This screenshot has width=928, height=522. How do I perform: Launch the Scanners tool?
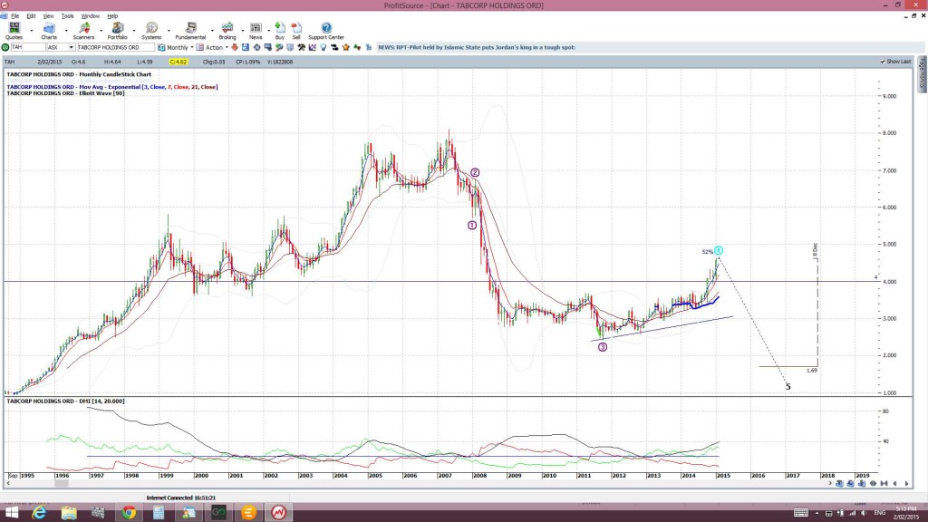point(83,31)
